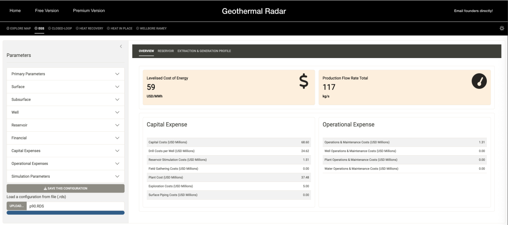Open the Premium Version page
Image resolution: width=508 pixels, height=225 pixels.
click(89, 11)
